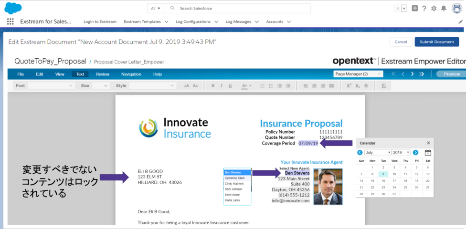Apply superscript formatting
This screenshot has height=229, width=466.
click(349, 86)
